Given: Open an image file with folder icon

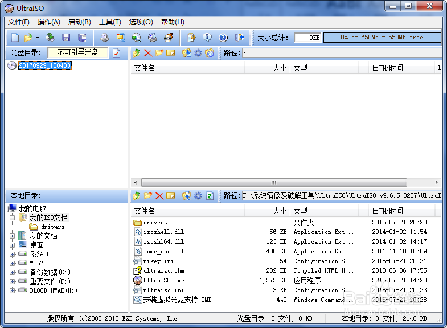Looking at the screenshot, I should click(x=28, y=38).
